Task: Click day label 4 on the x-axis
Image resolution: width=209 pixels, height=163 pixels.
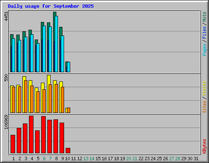Action: tap(32, 159)
